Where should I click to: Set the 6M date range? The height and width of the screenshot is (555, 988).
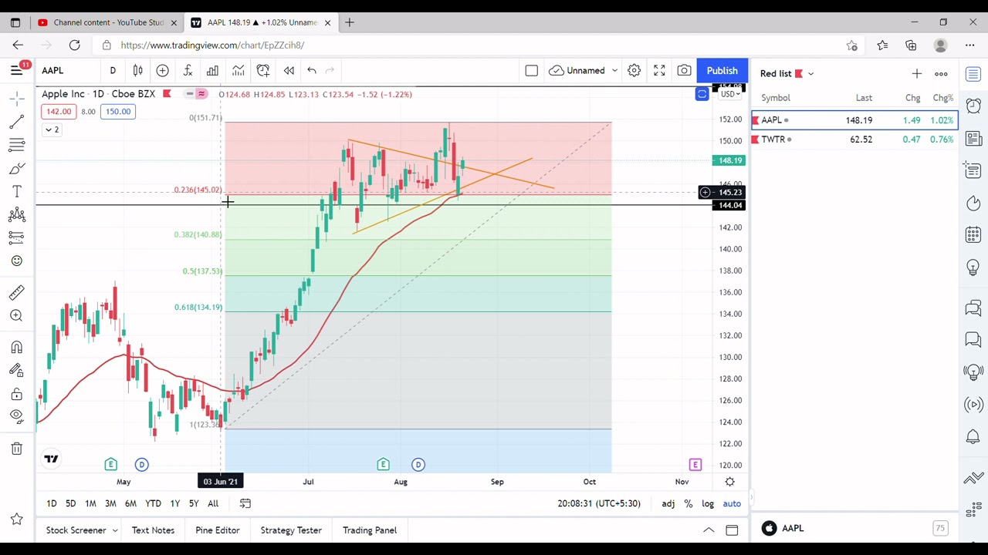pyautogui.click(x=130, y=504)
